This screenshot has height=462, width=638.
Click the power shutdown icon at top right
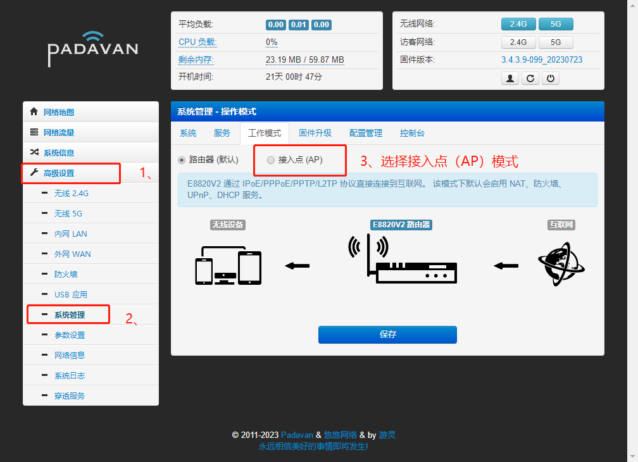(x=550, y=78)
